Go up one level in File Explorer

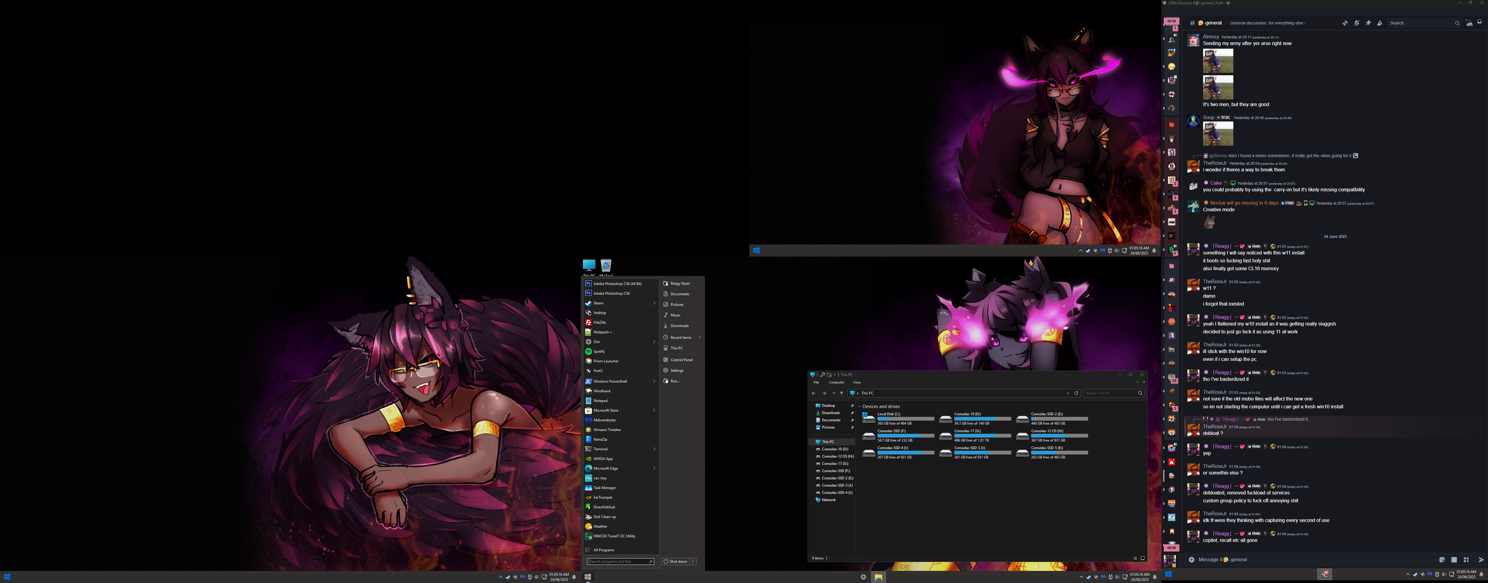[x=841, y=393]
